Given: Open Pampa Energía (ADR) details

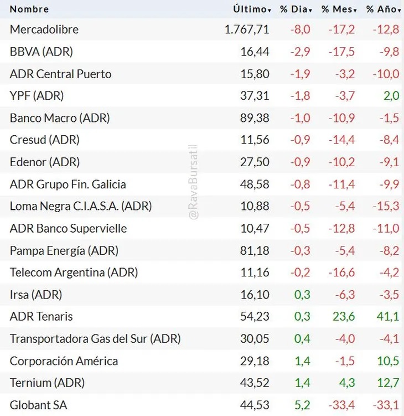Looking at the screenshot, I should click(x=64, y=251).
